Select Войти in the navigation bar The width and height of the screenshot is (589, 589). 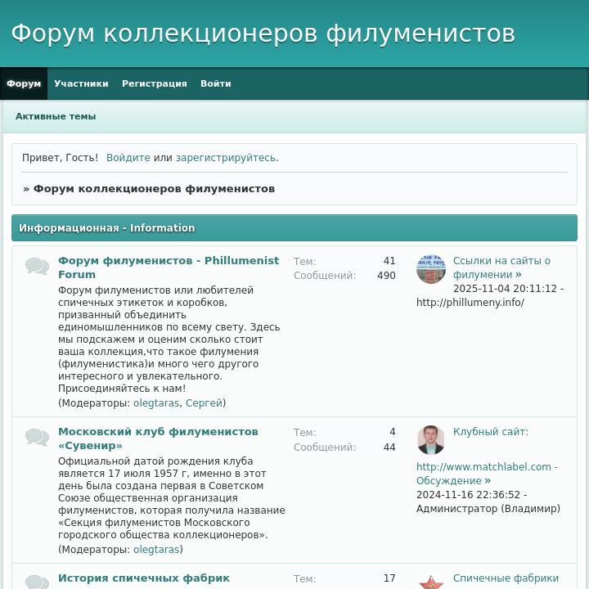(215, 83)
